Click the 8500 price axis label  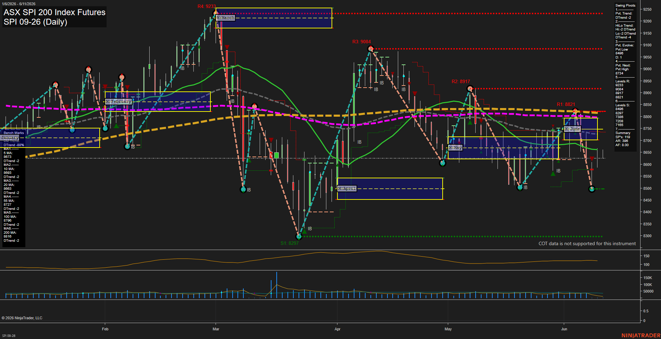pyautogui.click(x=647, y=188)
